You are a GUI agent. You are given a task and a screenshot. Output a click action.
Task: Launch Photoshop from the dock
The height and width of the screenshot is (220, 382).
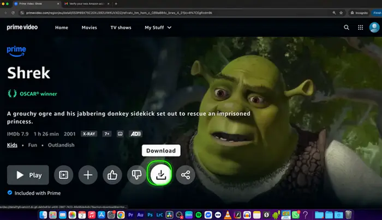(x=150, y=215)
